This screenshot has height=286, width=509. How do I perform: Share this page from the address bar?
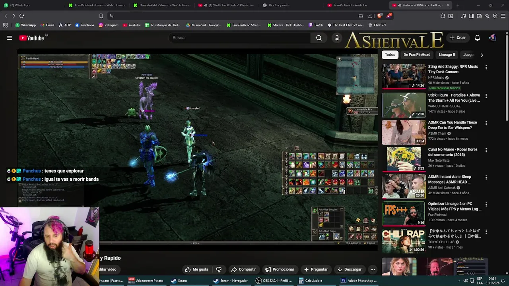pyautogui.click(x=370, y=16)
